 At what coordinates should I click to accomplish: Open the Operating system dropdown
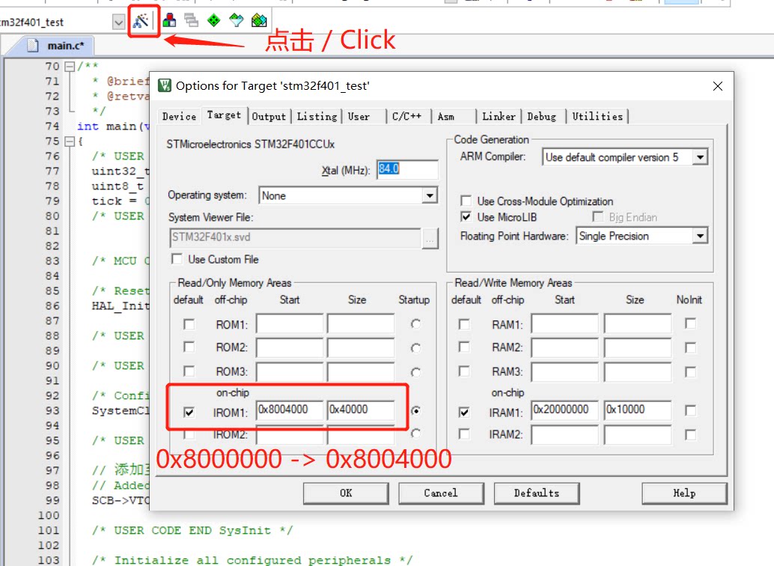430,195
